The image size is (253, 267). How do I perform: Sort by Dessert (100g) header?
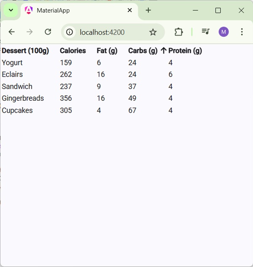(x=25, y=51)
